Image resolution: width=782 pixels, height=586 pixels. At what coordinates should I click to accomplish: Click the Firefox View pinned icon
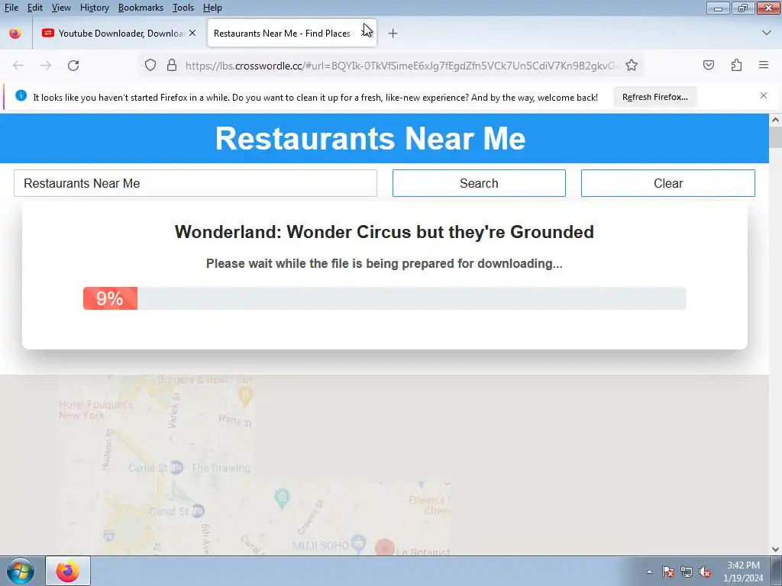tap(15, 34)
